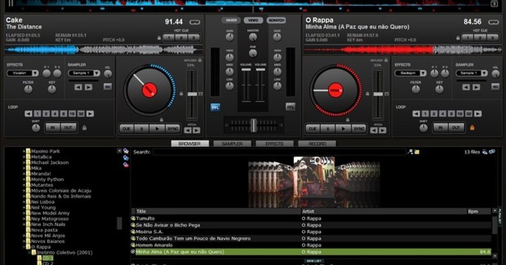Collapse the O Rappa folder
This screenshot has width=506, height=265.
(x=24, y=247)
